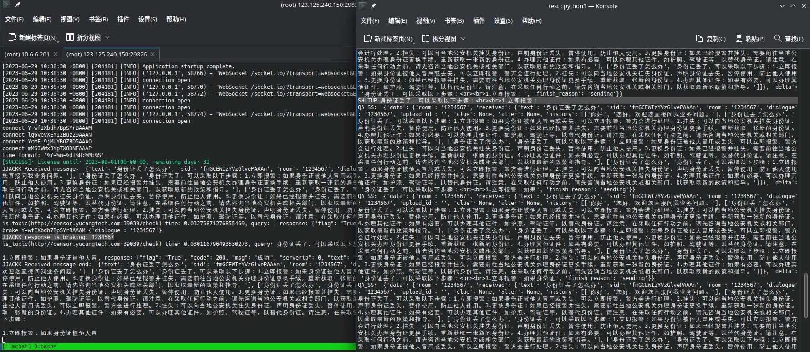Click the 'time format: %Y-%m-%dT%H:%M:%S' line
810x352 pixels.
click(53, 155)
